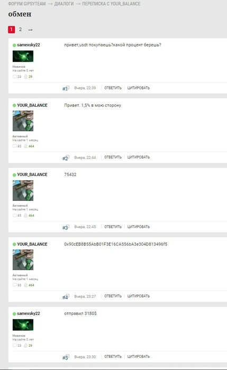Click comments count icon under first samexsky22 avatar

point(15,77)
